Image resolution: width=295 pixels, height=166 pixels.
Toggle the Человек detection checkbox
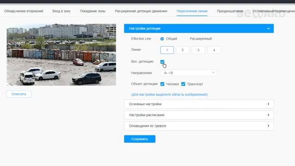162,84
